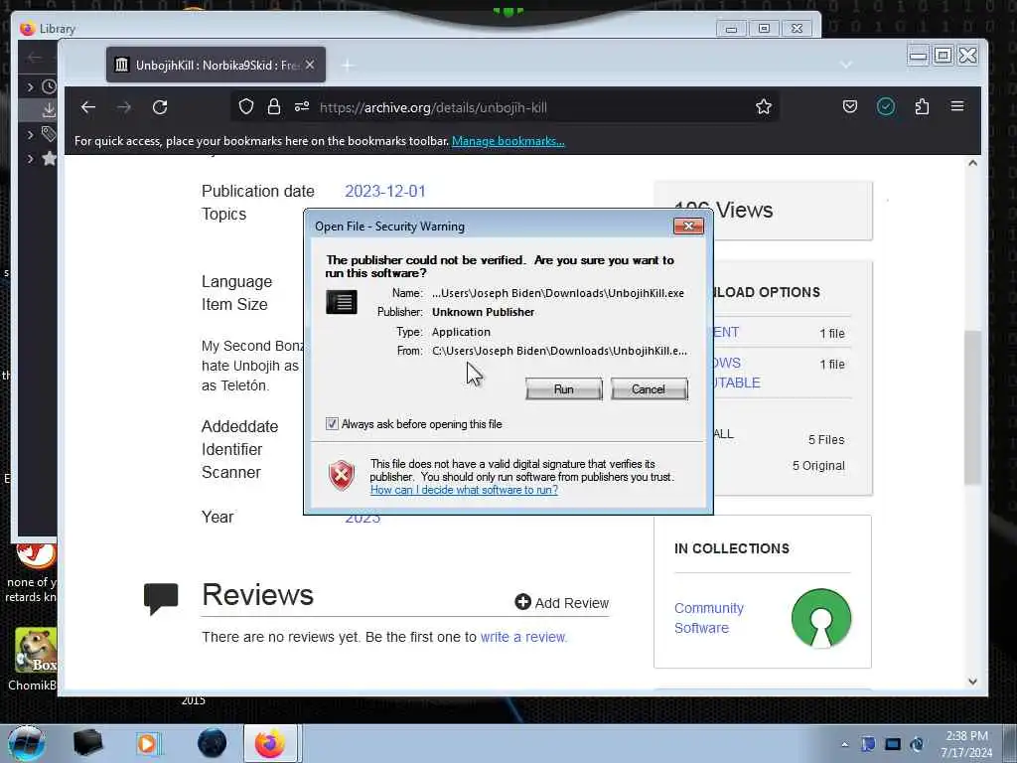The image size is (1017, 763).
Task: Show site security padlock info
Action: coord(274,106)
